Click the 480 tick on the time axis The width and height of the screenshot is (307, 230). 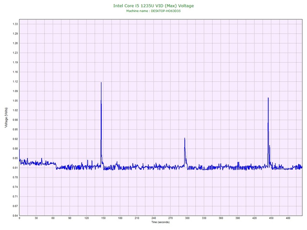pos(288,218)
